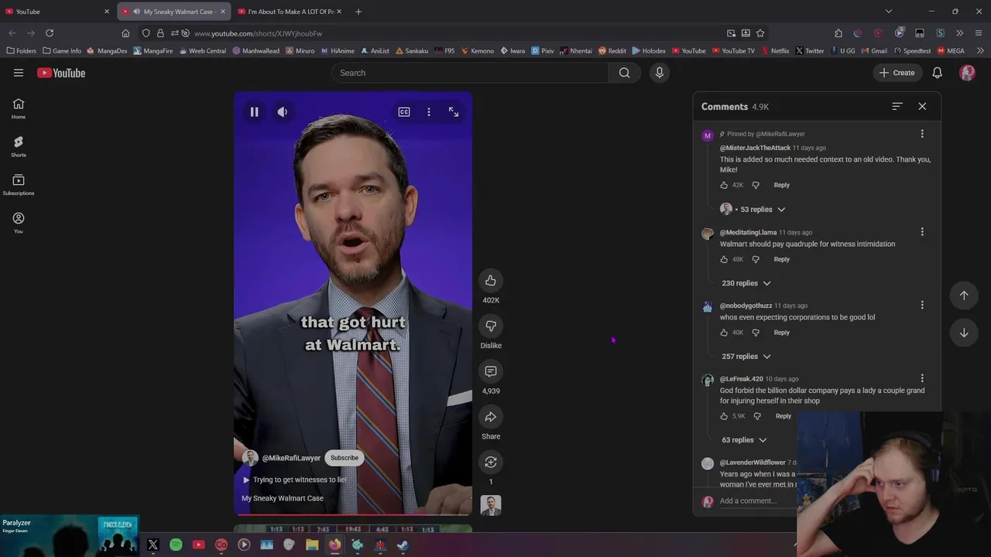
Task: Open options menu for @MisterJackTheAttack's comment
Action: click(x=922, y=134)
